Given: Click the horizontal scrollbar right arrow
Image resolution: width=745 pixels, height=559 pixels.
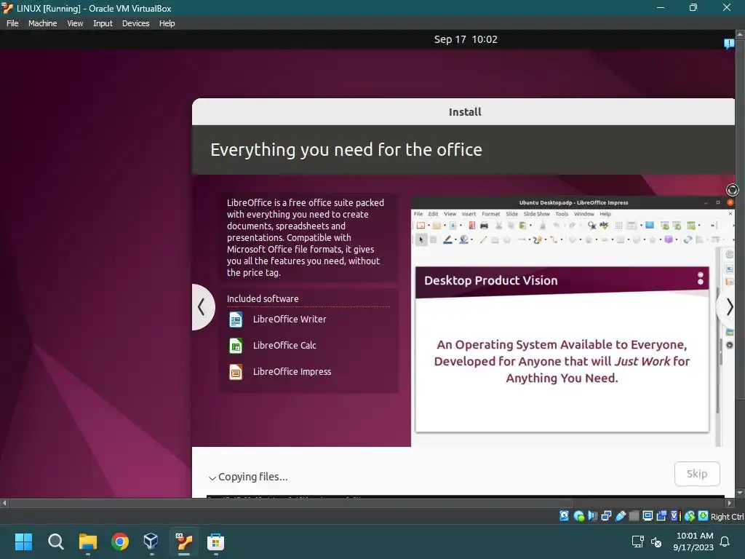Looking at the screenshot, I should pyautogui.click(x=730, y=503).
